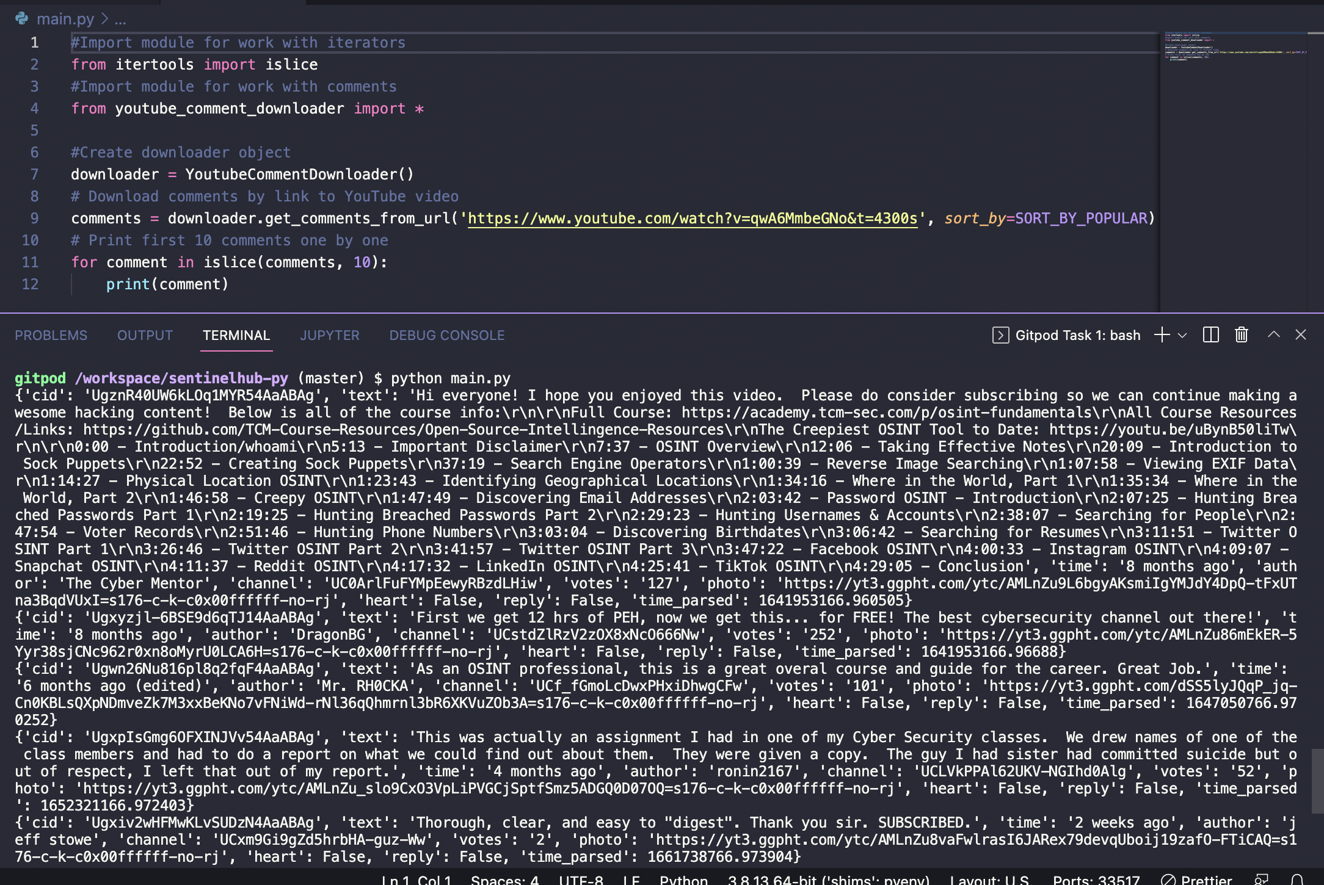
Task: Switch to the PROBLEMS tab
Action: click(x=51, y=335)
